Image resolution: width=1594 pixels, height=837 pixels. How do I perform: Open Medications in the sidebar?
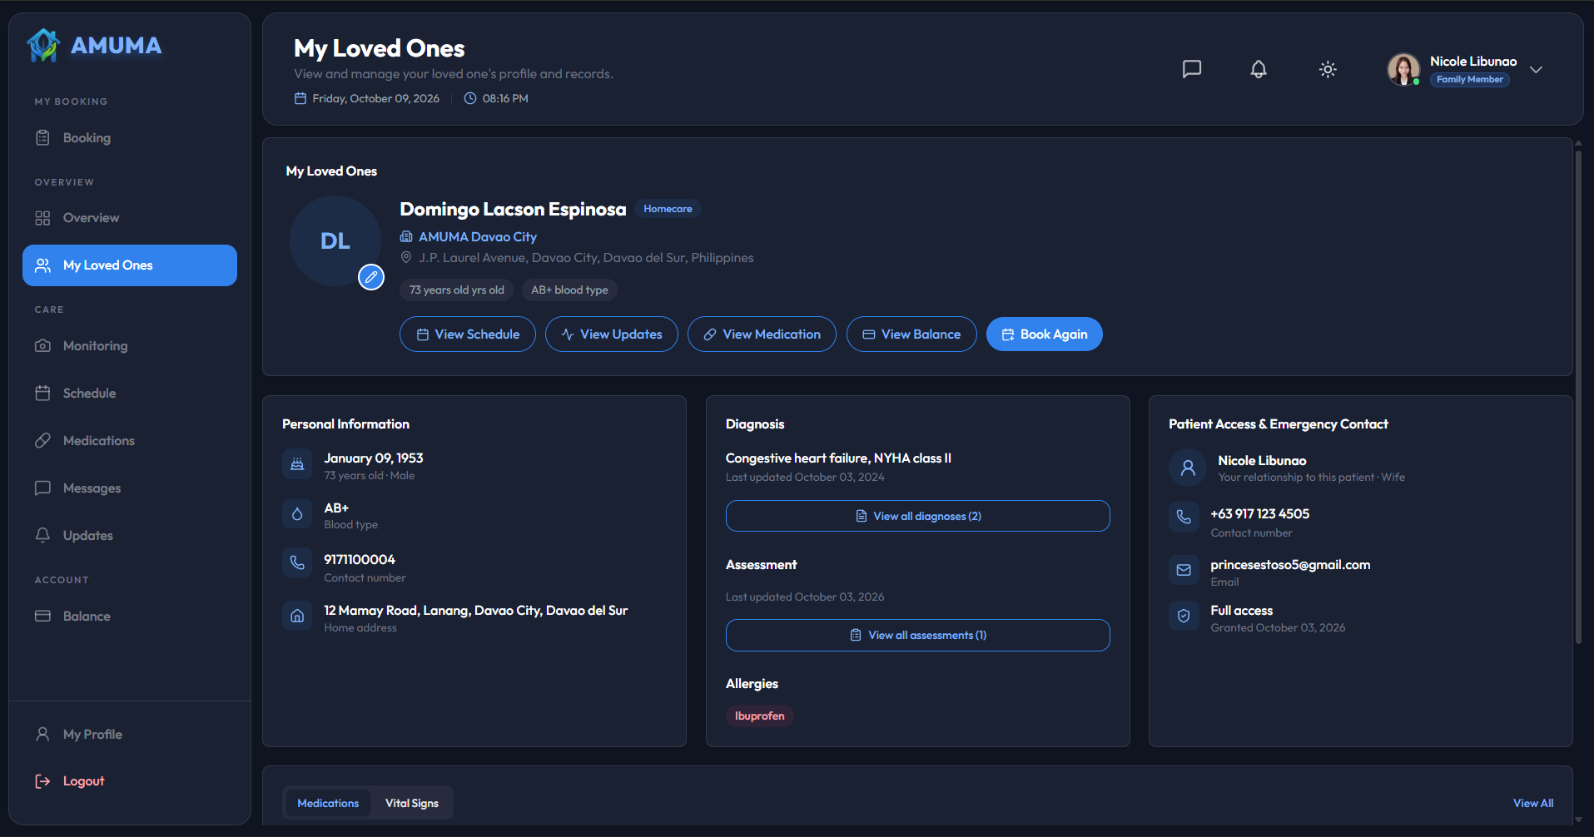coord(130,441)
